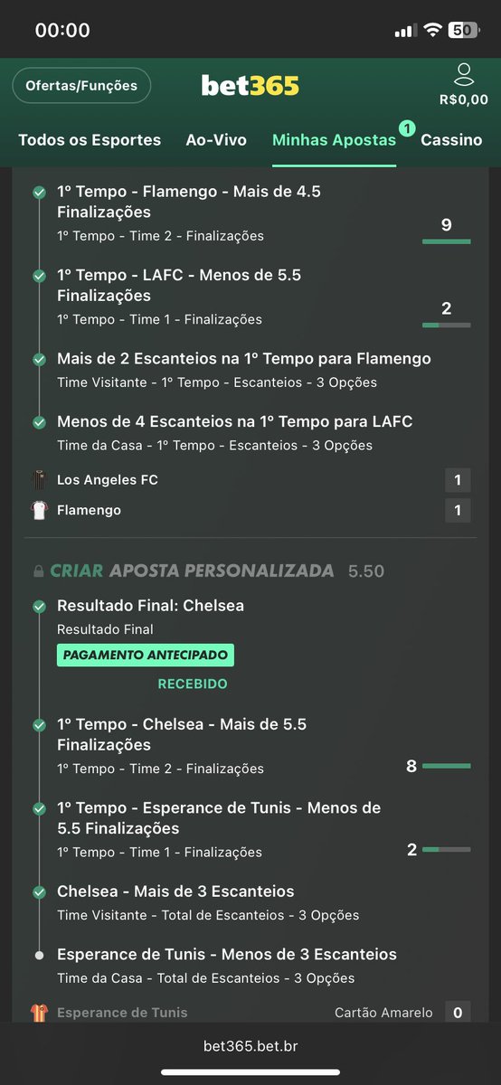Tap the Recebido status label

(x=193, y=684)
